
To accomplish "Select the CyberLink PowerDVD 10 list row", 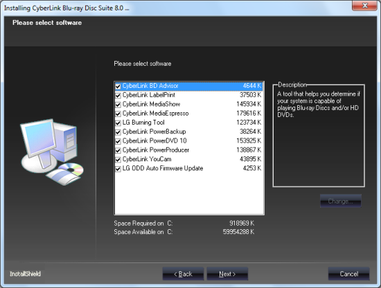I will pos(189,141).
